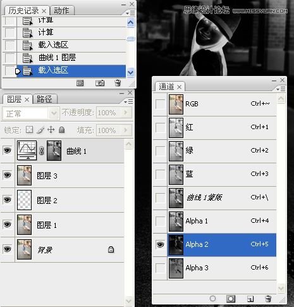Expand the opacity 不透明度 slider arrow

126,113
